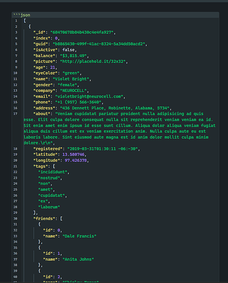Click the false value of isActive
The width and height of the screenshot is (228, 283).
(x=68, y=50)
